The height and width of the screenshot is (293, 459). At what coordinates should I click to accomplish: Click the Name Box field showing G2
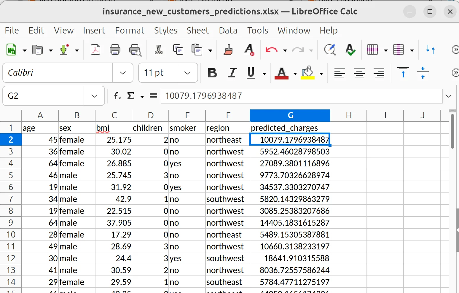(x=43, y=96)
